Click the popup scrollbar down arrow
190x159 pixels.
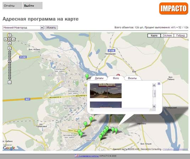tap(154, 106)
